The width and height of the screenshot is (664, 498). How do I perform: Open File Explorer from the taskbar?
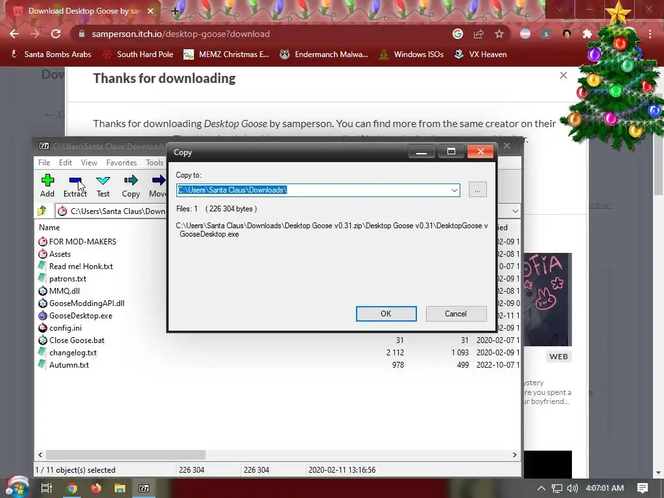[120, 488]
